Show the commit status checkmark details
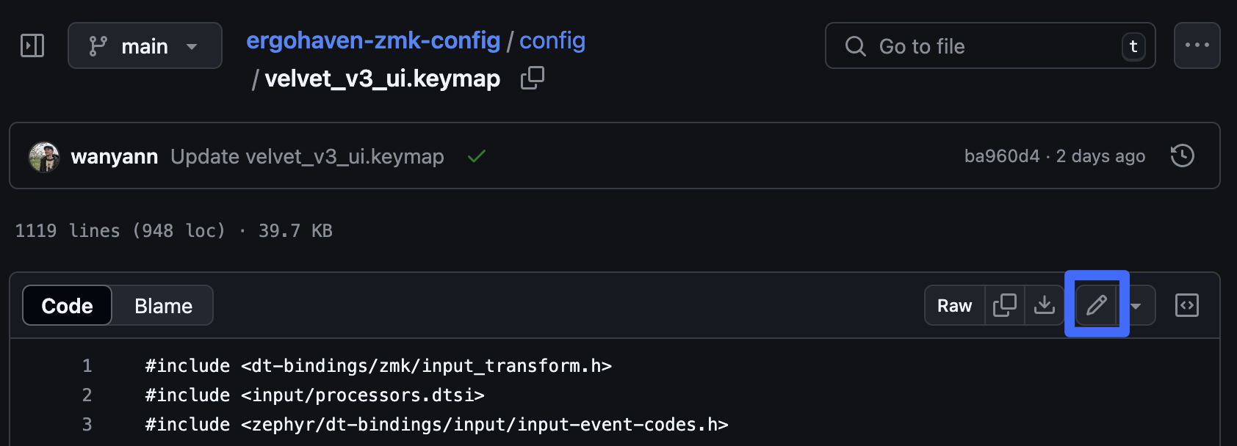The width and height of the screenshot is (1237, 446). click(x=477, y=156)
